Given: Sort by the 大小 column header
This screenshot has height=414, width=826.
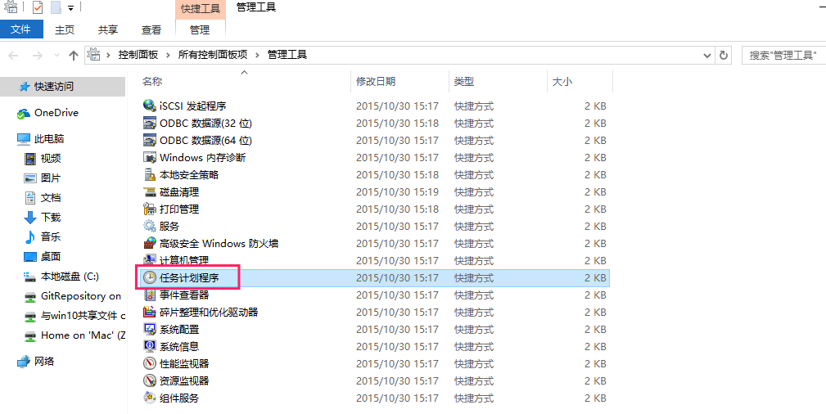Looking at the screenshot, I should 562,81.
